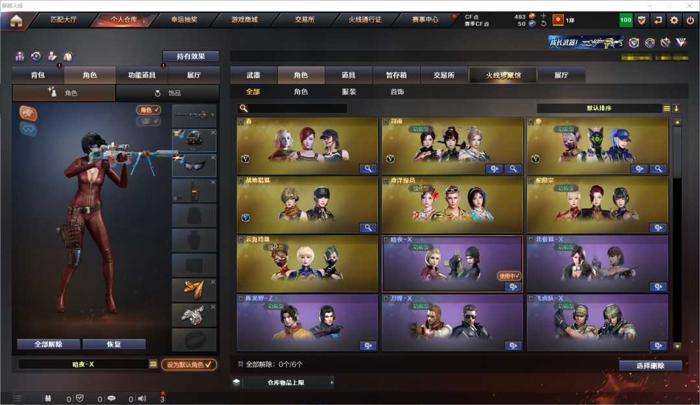Open the shield badge icon near 100
The height and width of the screenshot is (405, 700).
(x=642, y=20)
